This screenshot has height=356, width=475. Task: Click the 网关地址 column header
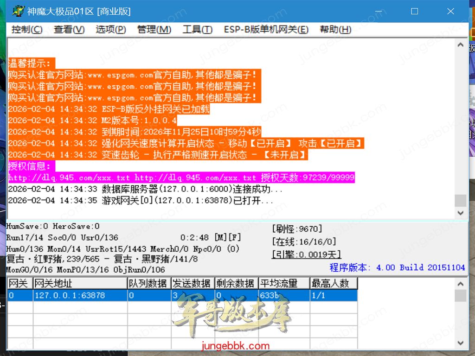(80, 283)
